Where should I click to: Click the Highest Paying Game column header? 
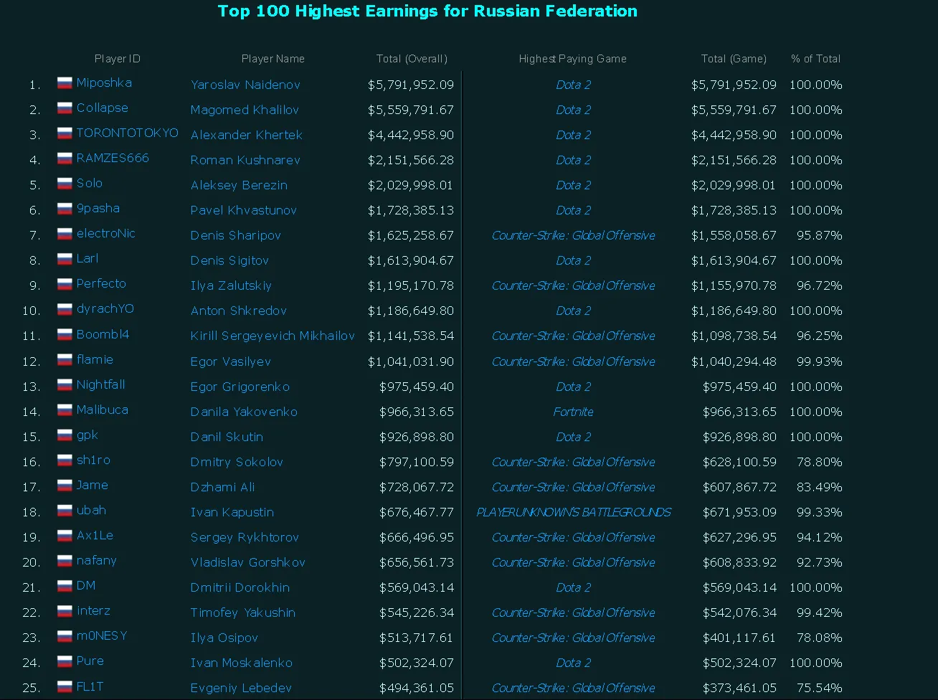coord(573,59)
